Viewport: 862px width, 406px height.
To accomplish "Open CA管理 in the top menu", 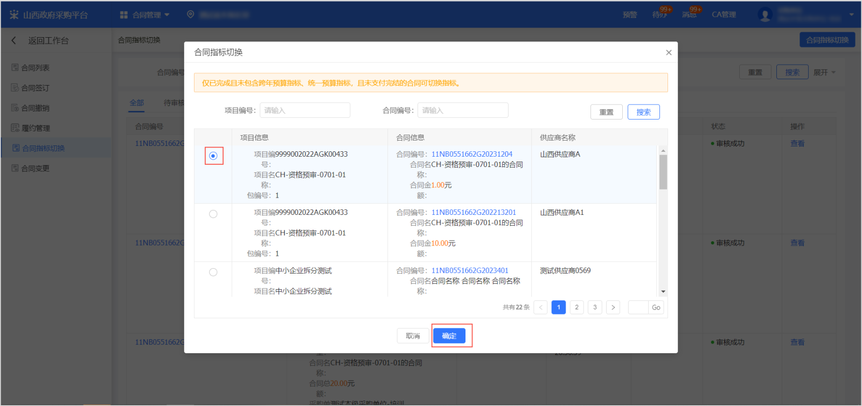I will click(x=723, y=15).
